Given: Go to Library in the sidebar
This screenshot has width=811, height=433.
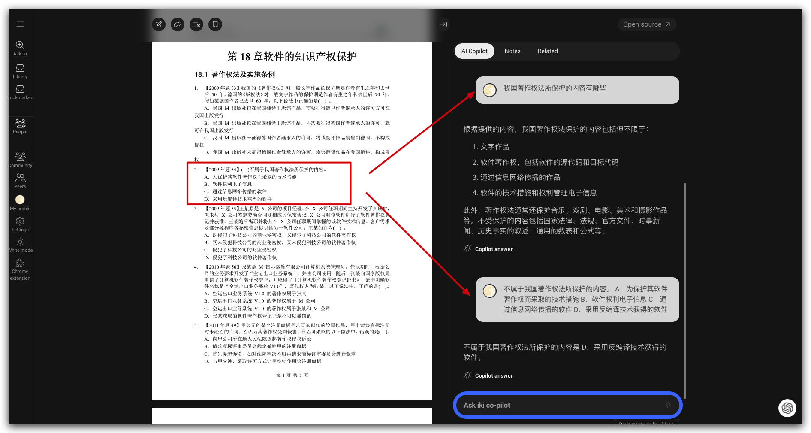Looking at the screenshot, I should coord(20,71).
